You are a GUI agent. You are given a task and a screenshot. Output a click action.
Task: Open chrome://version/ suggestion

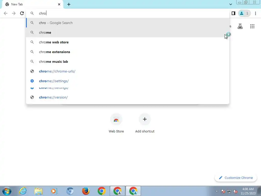point(128,97)
